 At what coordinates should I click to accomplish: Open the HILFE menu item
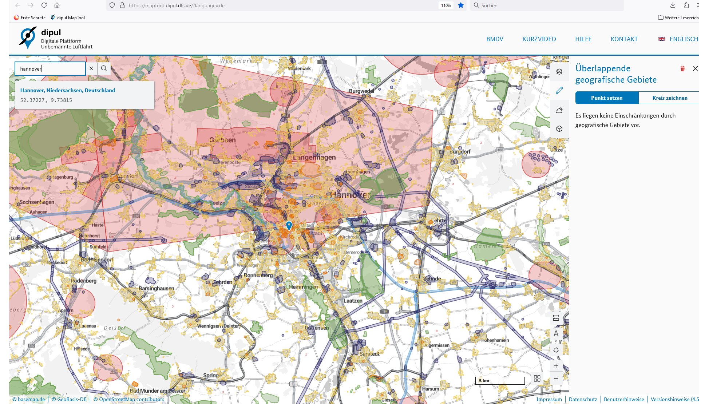pyautogui.click(x=583, y=39)
